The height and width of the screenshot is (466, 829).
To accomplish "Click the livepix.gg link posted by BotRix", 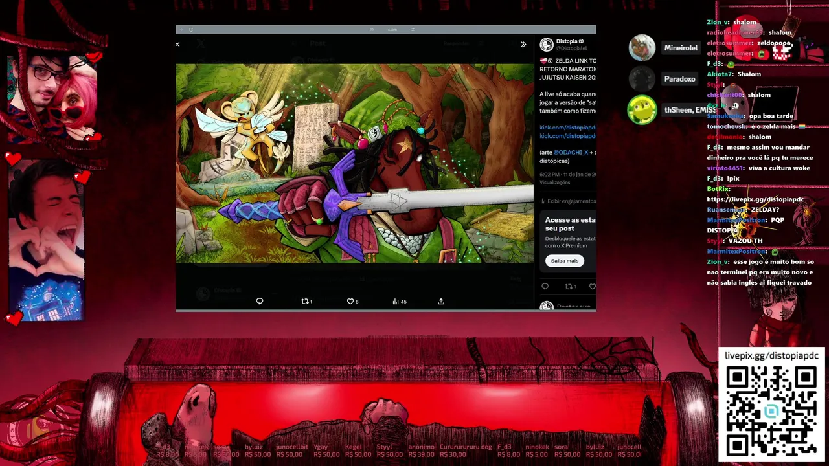I will (755, 199).
